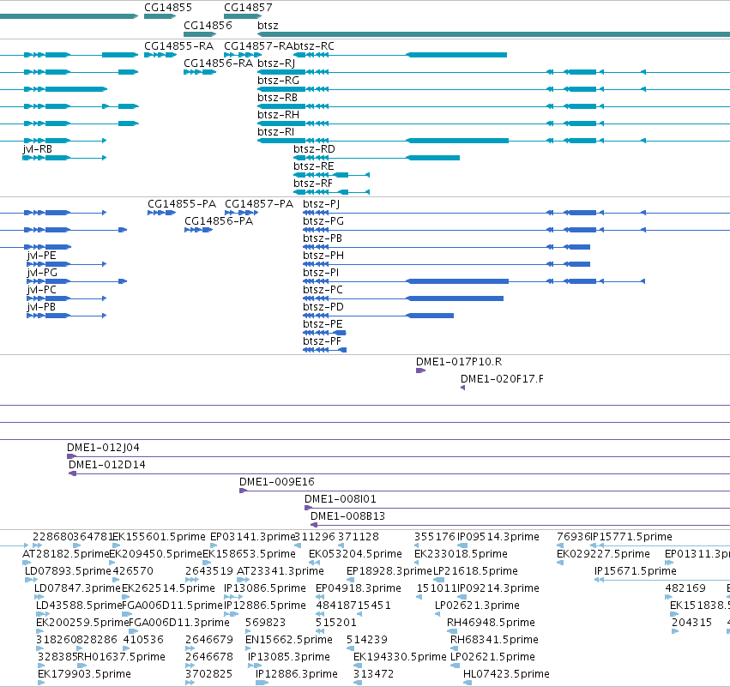Select transcript btsz-RJ
Viewport: 730px width, 687px height.
tap(276, 63)
